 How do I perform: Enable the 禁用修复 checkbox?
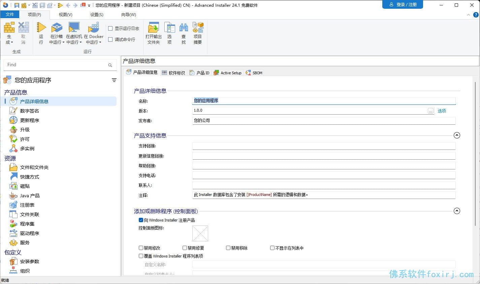[x=185, y=248]
